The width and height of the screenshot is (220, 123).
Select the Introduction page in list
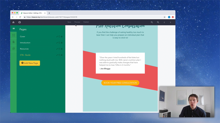coord(25,43)
